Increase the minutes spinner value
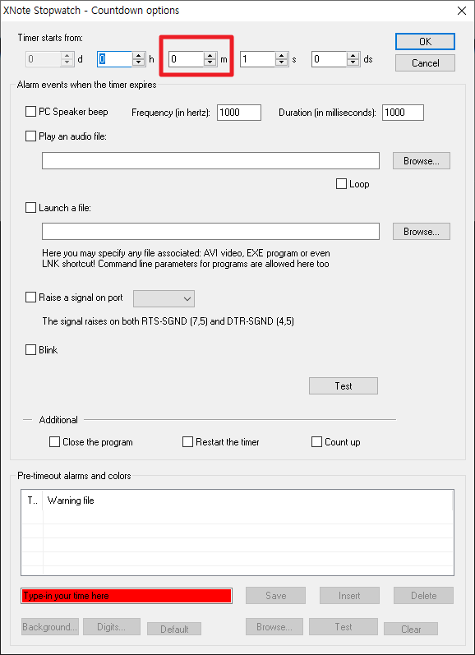 tap(210, 56)
